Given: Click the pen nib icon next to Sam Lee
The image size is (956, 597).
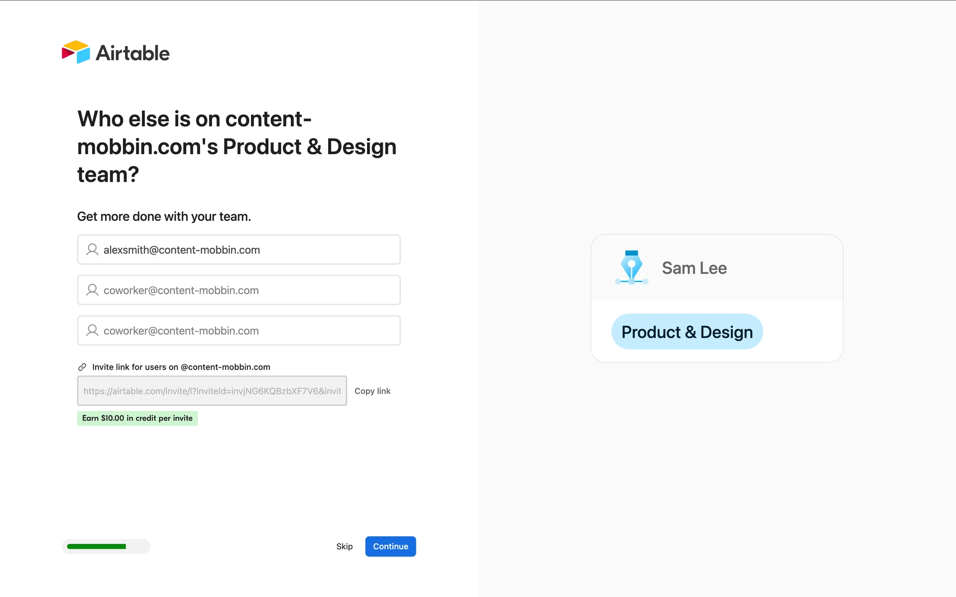Looking at the screenshot, I should tap(631, 268).
